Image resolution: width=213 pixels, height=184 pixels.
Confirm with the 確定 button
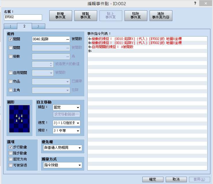(x=153, y=179)
